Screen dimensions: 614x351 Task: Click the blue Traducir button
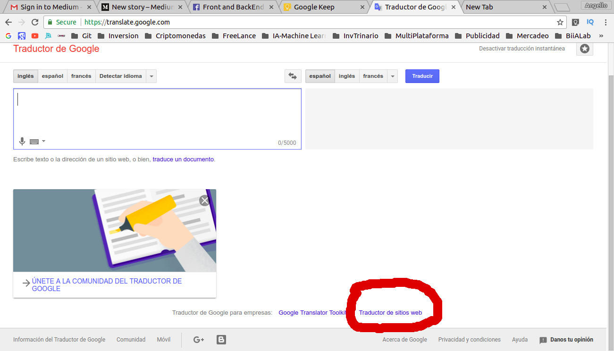pos(422,76)
